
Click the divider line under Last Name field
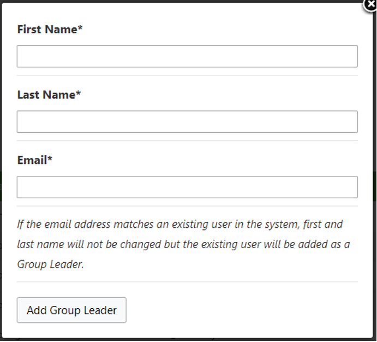click(187, 141)
